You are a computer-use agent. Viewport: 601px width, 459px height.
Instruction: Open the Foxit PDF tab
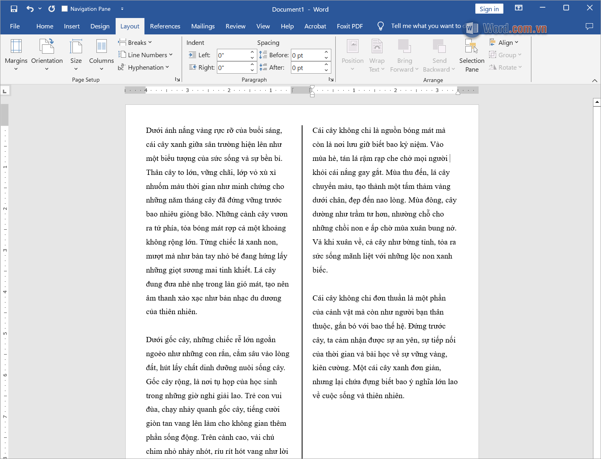pos(350,26)
